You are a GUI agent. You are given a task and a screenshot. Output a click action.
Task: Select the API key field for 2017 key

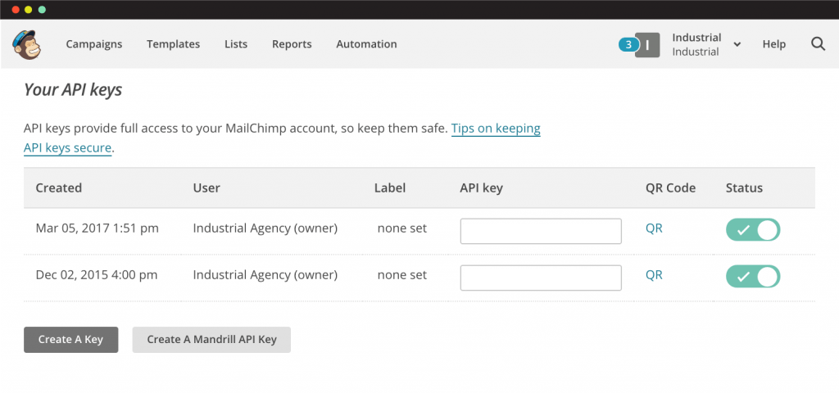pos(541,231)
